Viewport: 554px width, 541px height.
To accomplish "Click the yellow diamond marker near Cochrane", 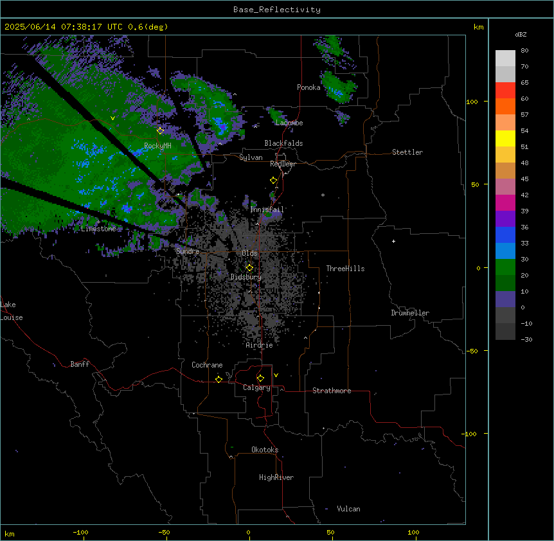I will point(219,379).
